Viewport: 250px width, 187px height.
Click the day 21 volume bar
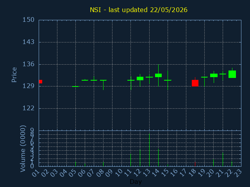pyautogui.click(x=223, y=159)
